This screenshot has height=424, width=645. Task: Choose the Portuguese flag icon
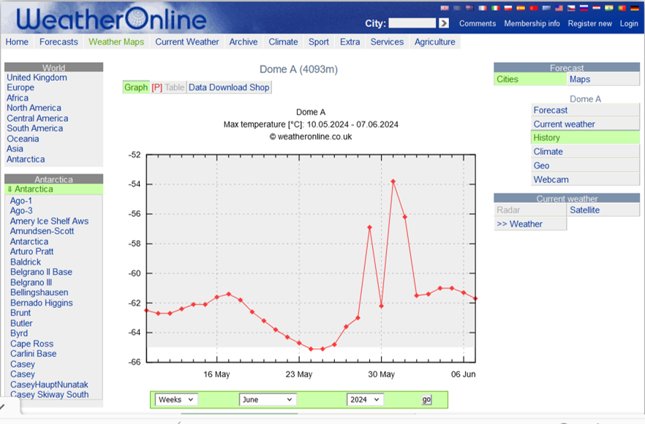coord(622,8)
